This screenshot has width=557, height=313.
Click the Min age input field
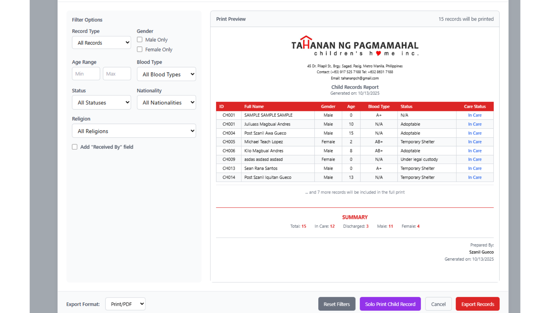pos(86,74)
